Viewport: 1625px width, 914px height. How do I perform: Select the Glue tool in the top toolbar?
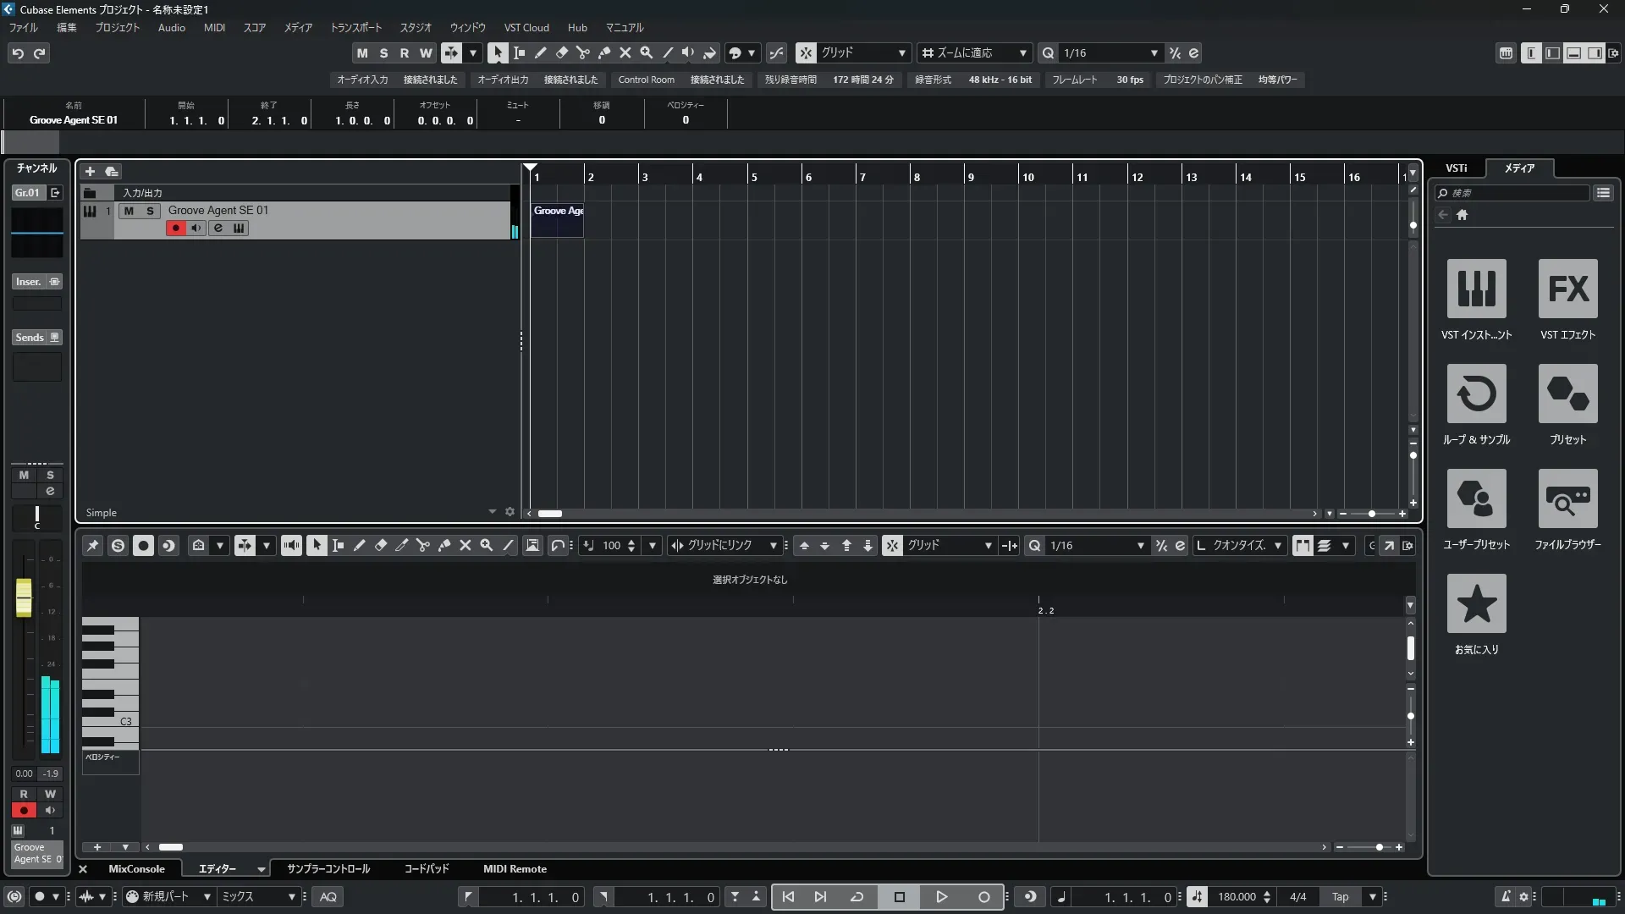(x=603, y=52)
